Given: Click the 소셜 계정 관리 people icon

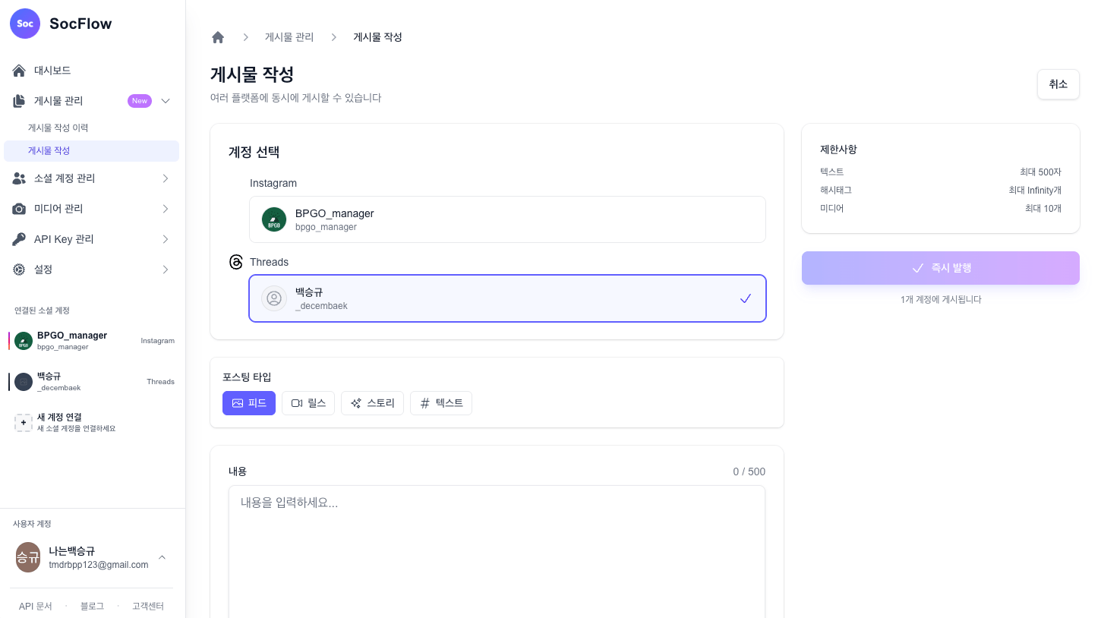Looking at the screenshot, I should click(19, 178).
